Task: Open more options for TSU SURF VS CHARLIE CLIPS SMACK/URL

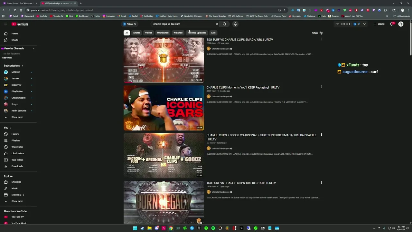Action: [x=321, y=39]
